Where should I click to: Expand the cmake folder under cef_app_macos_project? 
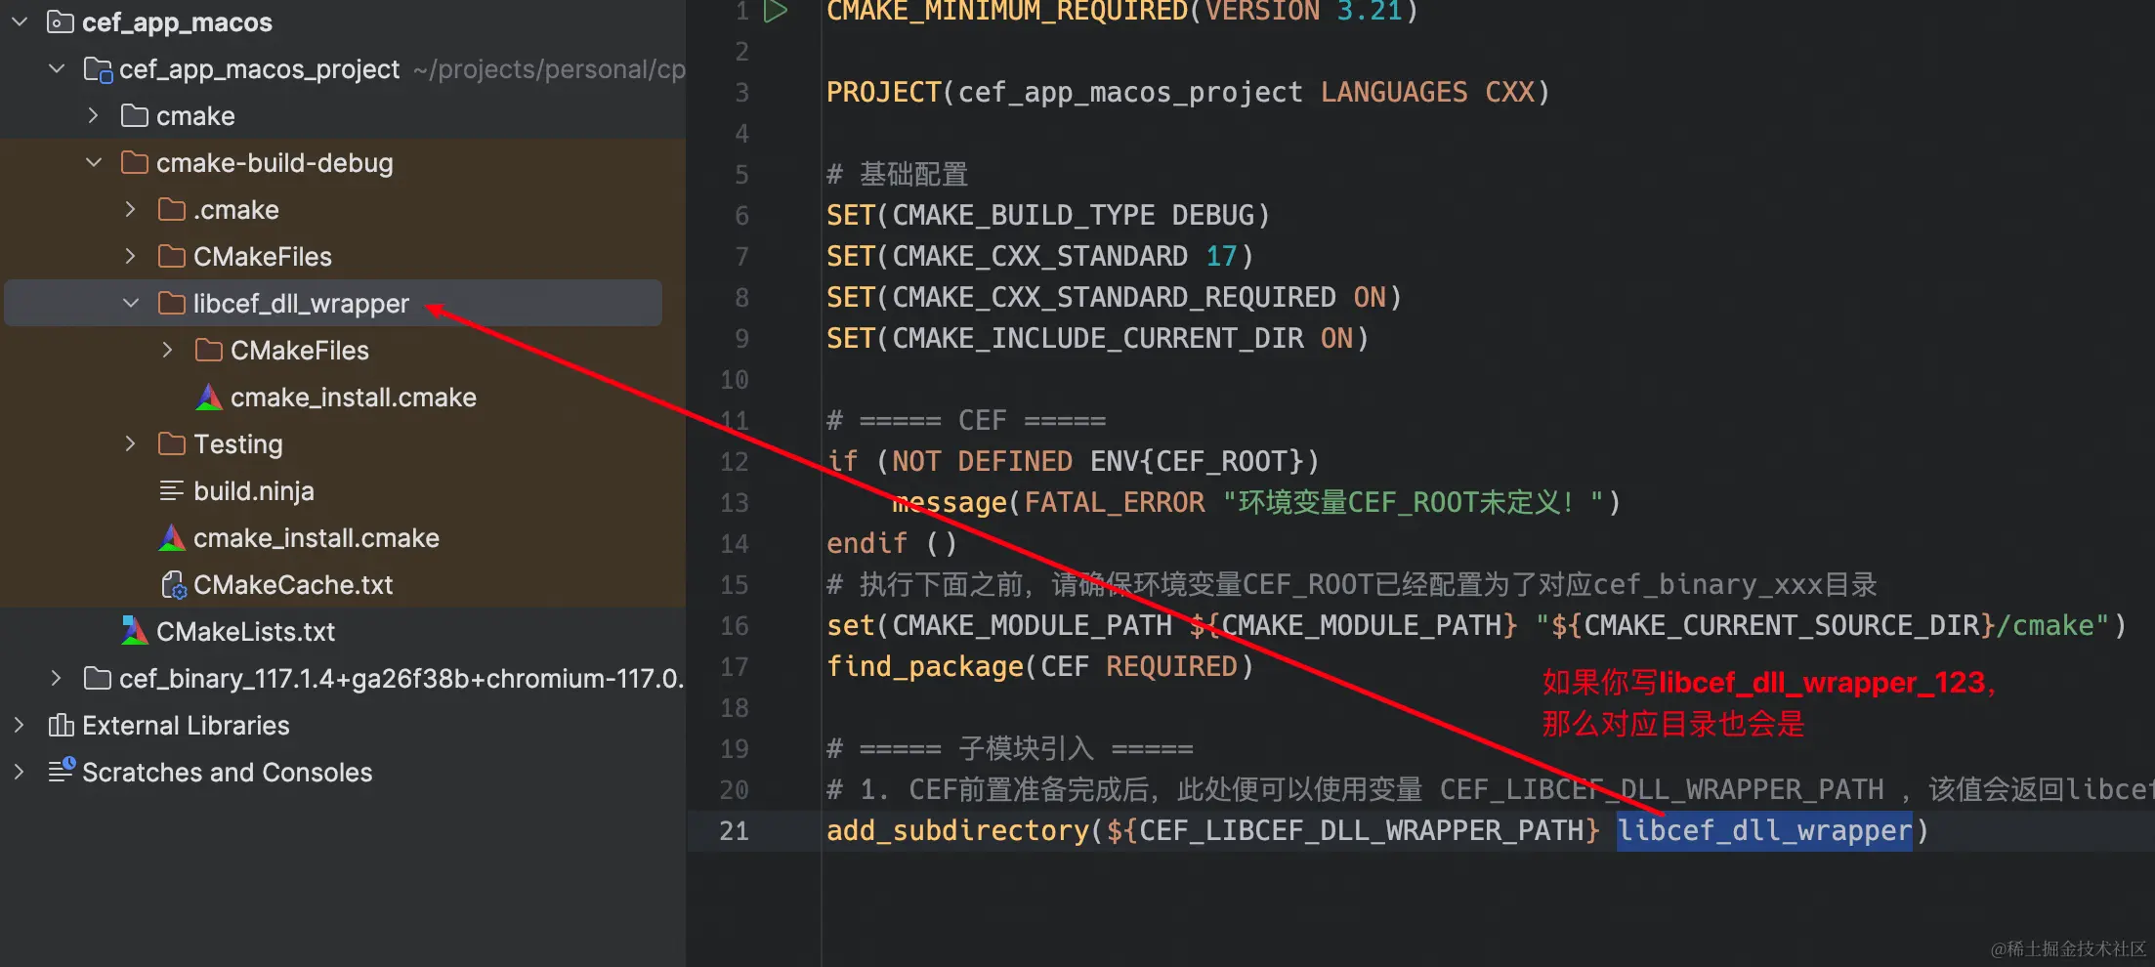click(x=93, y=115)
